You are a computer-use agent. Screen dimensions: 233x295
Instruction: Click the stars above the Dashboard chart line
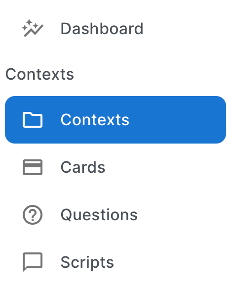click(31, 25)
